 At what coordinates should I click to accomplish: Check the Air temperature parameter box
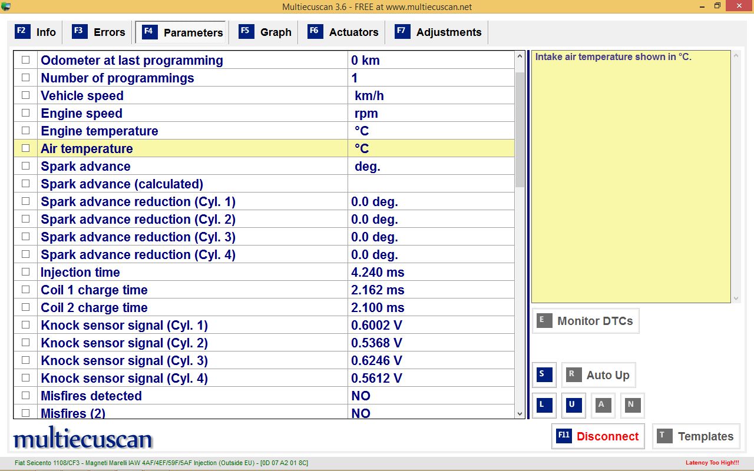click(25, 148)
